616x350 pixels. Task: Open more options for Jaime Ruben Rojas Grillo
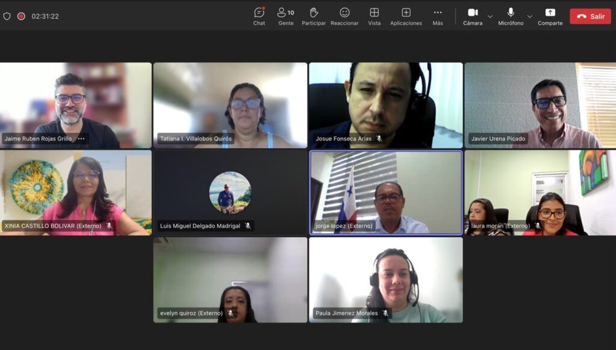(x=81, y=138)
